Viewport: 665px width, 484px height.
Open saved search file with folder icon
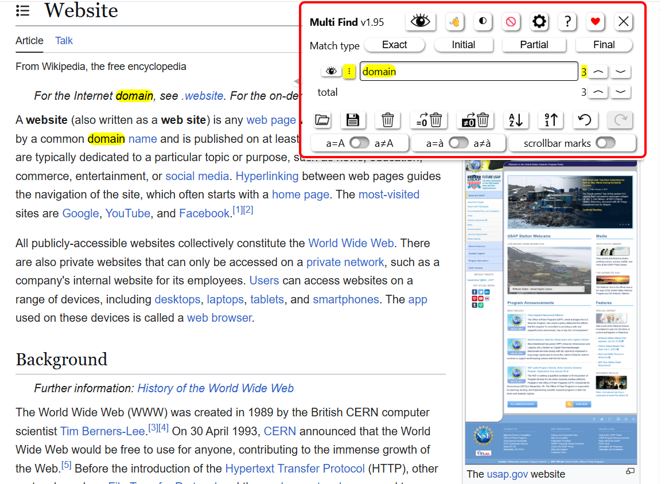[x=322, y=120]
